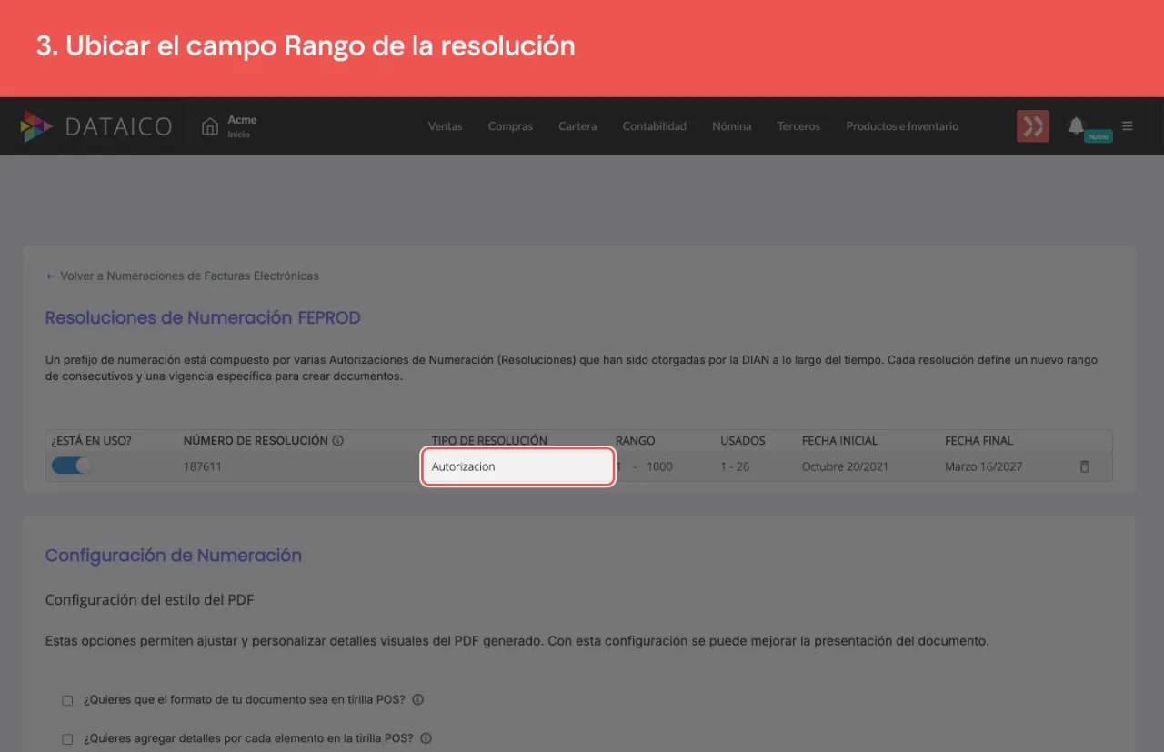Toggle the ¿Está en uso? switch

pyautogui.click(x=72, y=466)
